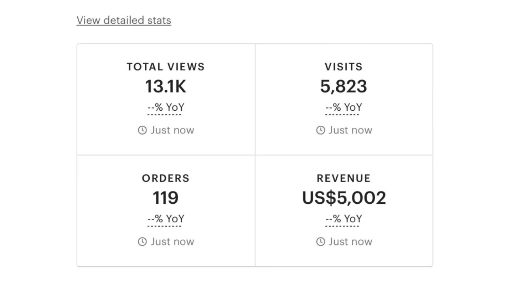
Task: Click the "Just now" text under Revenue
Action: [x=350, y=242]
